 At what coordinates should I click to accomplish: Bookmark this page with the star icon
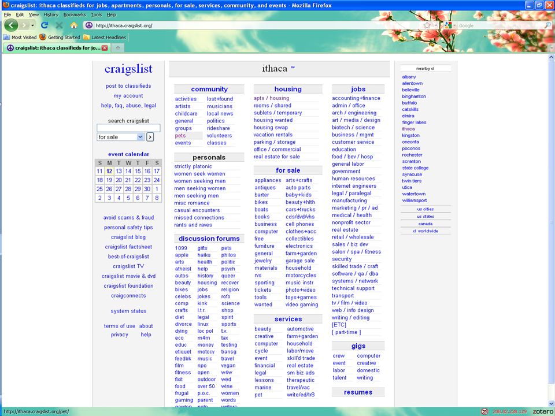pyautogui.click(x=427, y=25)
